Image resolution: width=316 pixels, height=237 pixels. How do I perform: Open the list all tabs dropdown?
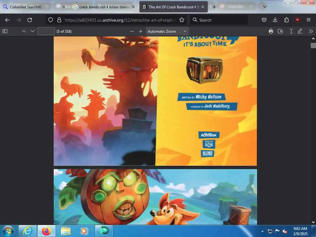click(265, 7)
